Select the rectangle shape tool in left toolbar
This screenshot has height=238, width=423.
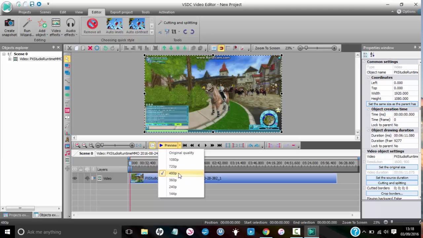point(67,88)
